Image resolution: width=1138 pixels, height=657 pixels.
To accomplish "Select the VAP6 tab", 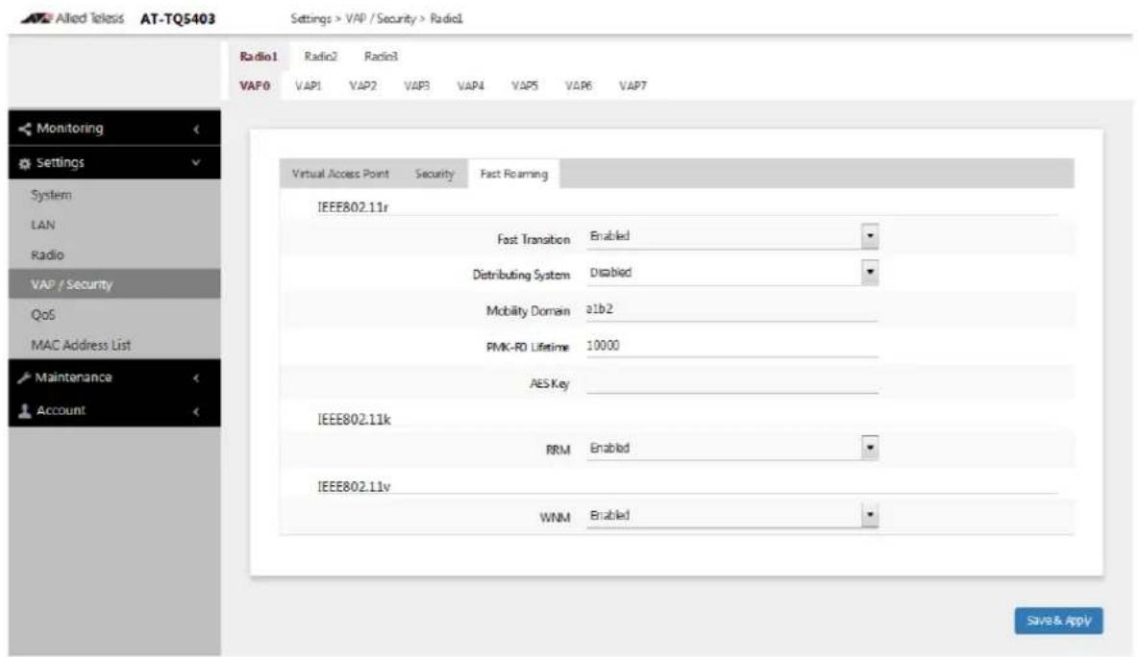I will coord(579,85).
